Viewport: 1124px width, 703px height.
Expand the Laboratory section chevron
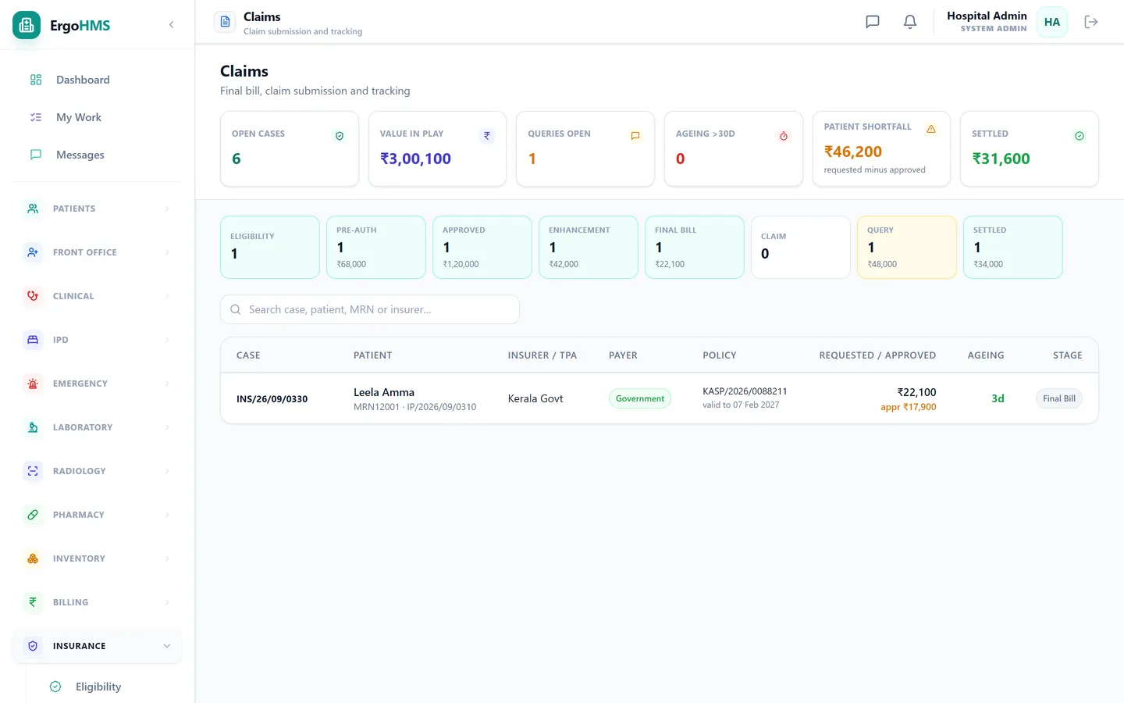167,427
